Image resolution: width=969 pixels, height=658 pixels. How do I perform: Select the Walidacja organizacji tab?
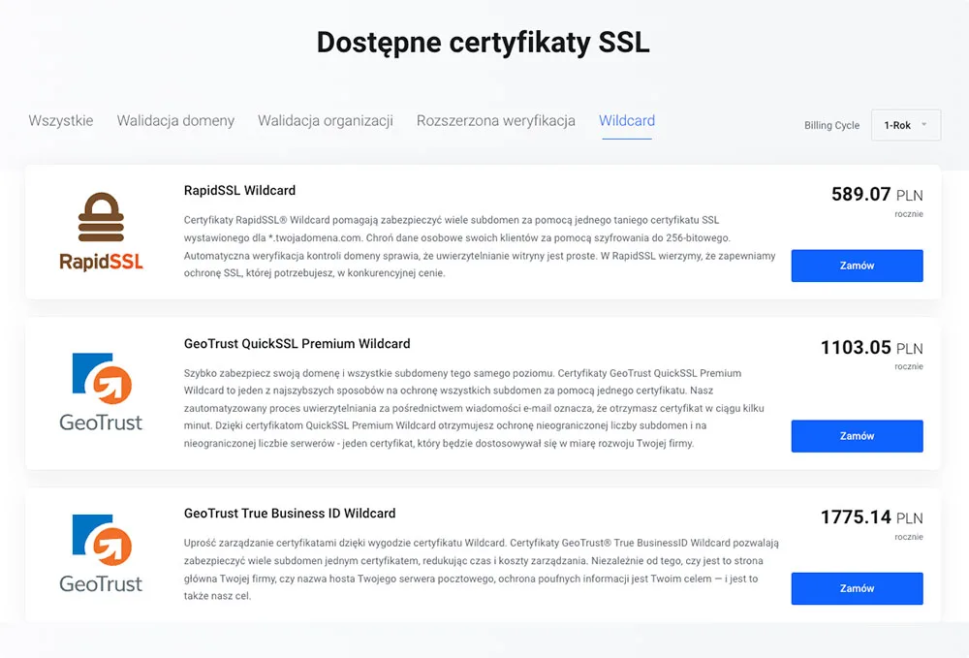click(325, 120)
